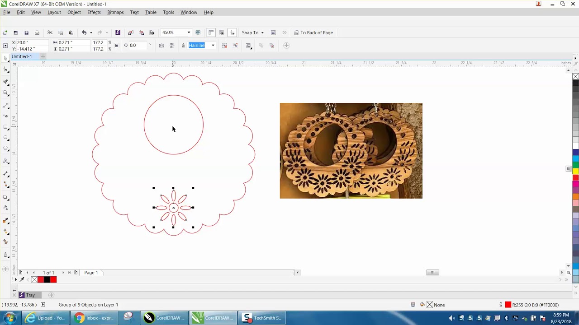The height and width of the screenshot is (325, 579).
Task: Open the Effects menu
Action: point(94,12)
